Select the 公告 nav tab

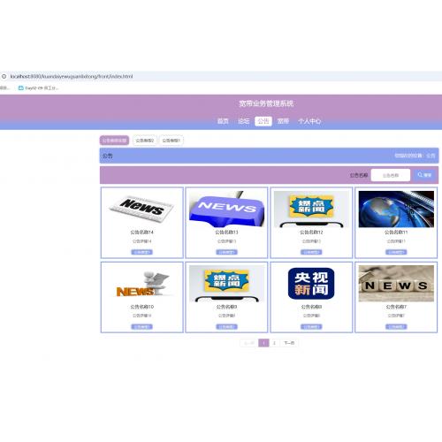263,121
